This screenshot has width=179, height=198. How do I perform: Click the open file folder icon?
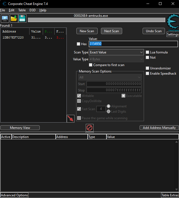pos(14,18)
